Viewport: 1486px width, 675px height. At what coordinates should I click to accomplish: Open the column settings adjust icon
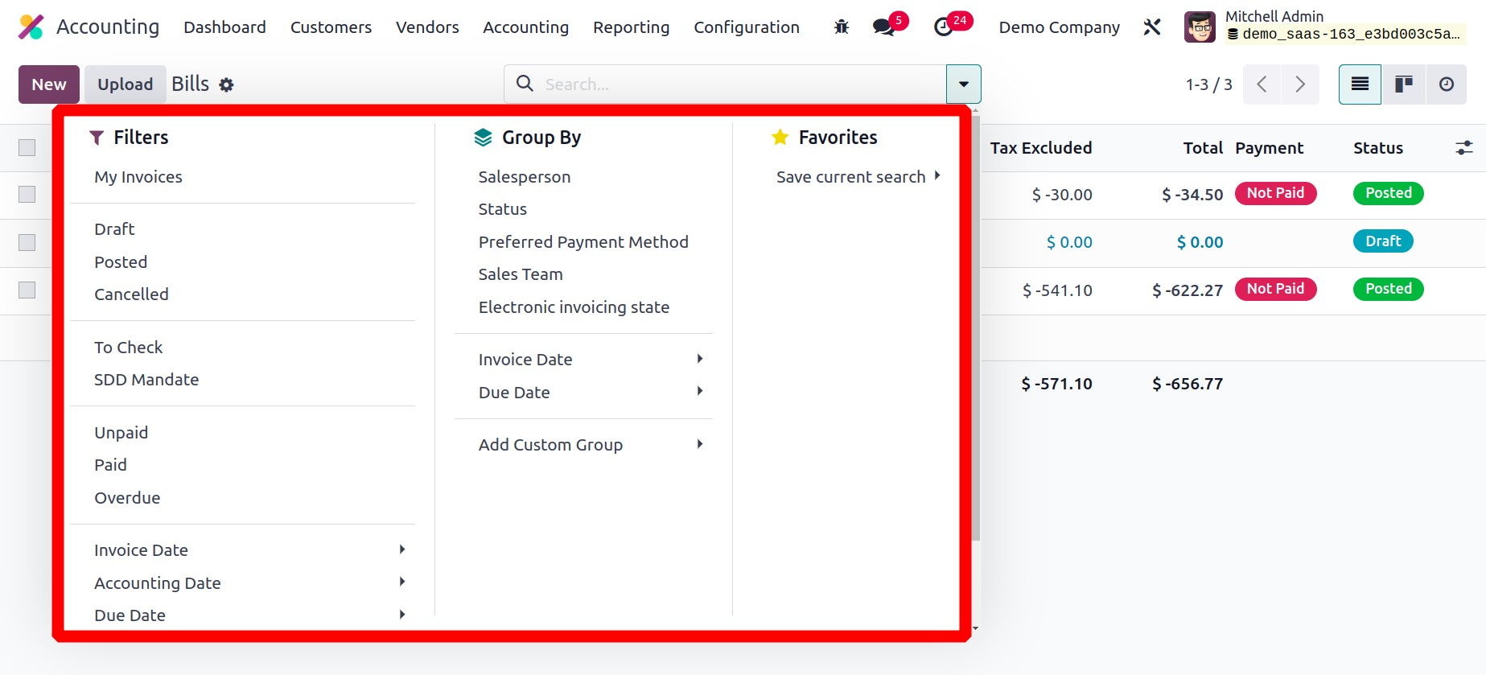coord(1463,148)
